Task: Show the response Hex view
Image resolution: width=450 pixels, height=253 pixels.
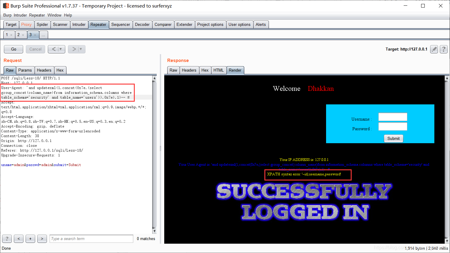Action: (205, 70)
